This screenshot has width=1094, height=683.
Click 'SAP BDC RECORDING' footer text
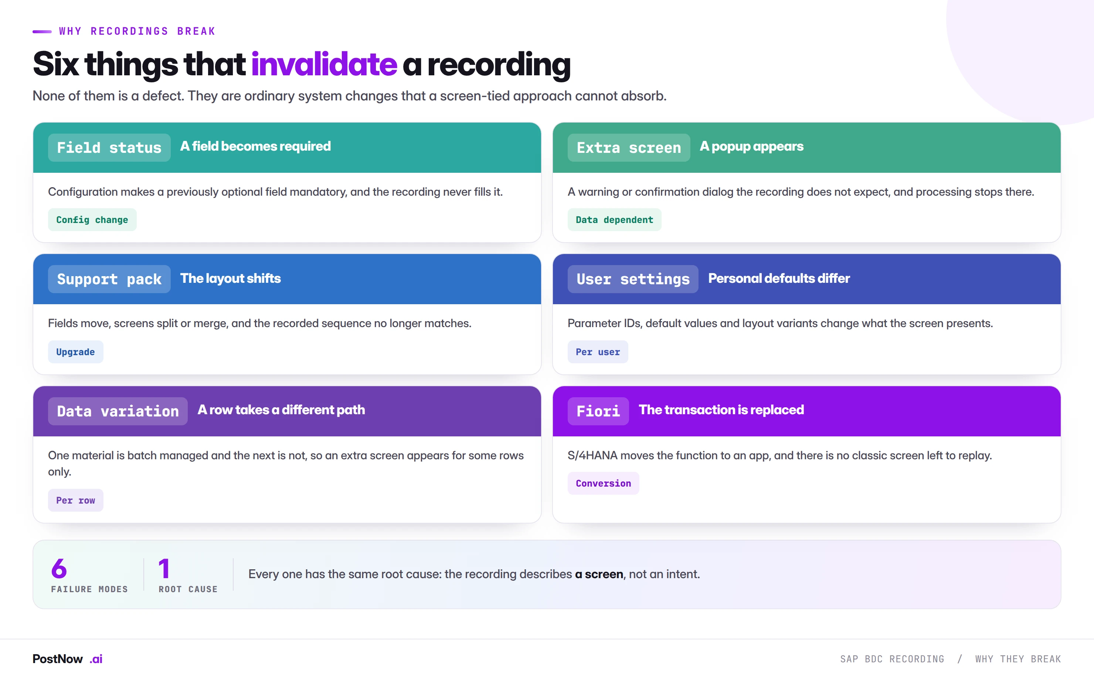pos(892,659)
